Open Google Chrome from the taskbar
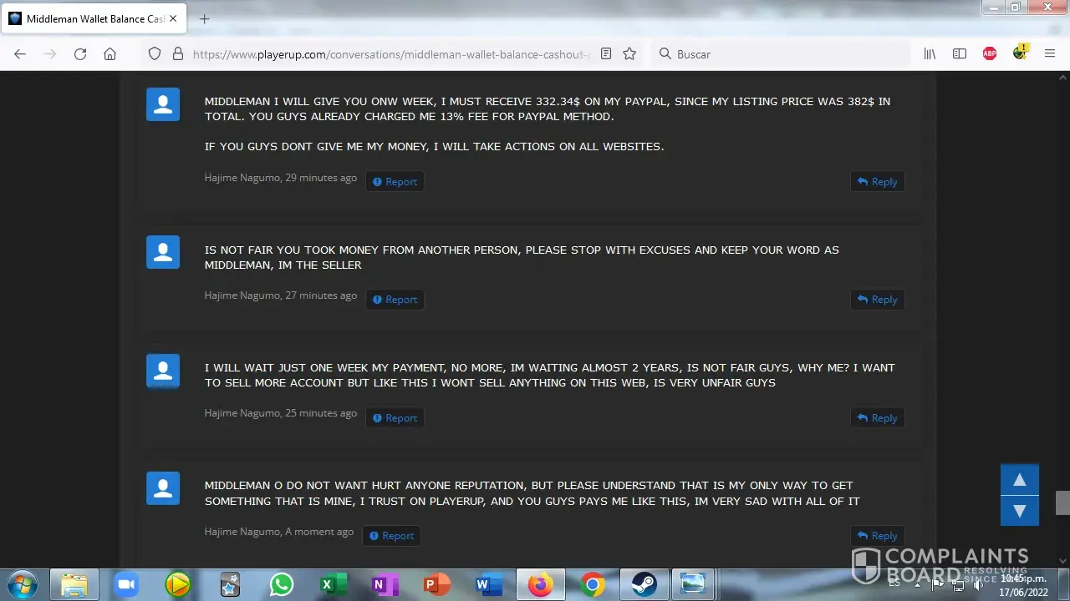The height and width of the screenshot is (601, 1070). click(593, 584)
